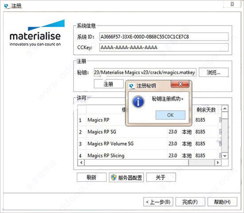Click 23.0 version in Magics RP Slicing row
Image resolution: width=244 pixels, height=213 pixels.
tap(173, 155)
